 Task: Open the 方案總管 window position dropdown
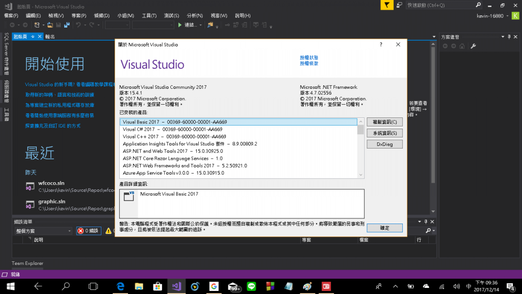click(x=503, y=37)
